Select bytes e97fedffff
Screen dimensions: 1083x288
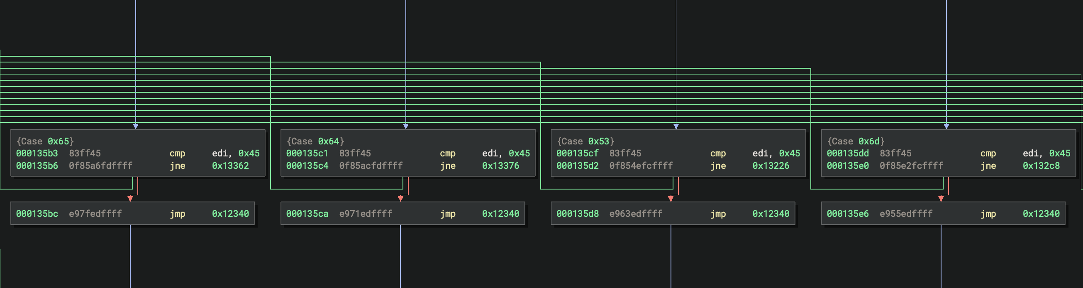click(95, 214)
